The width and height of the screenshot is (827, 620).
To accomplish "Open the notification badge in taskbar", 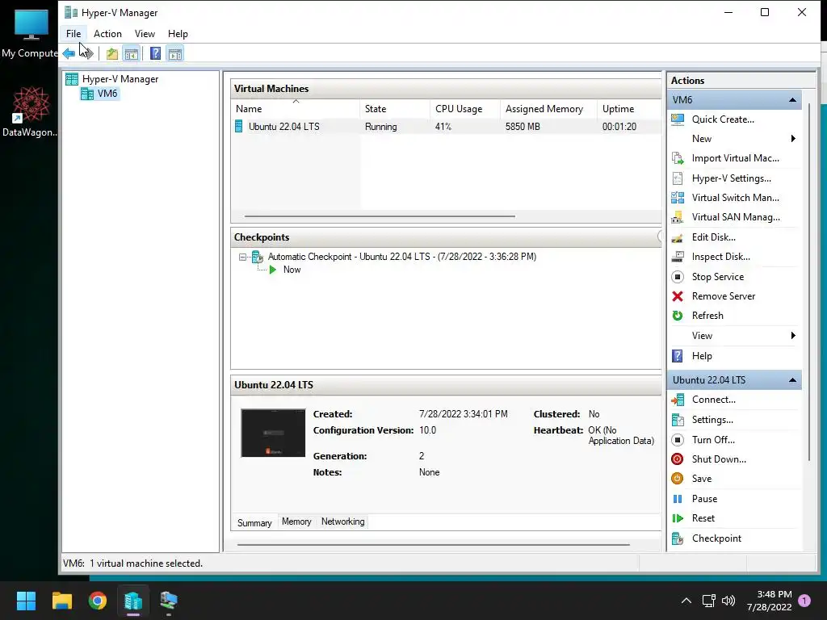I will [804, 601].
